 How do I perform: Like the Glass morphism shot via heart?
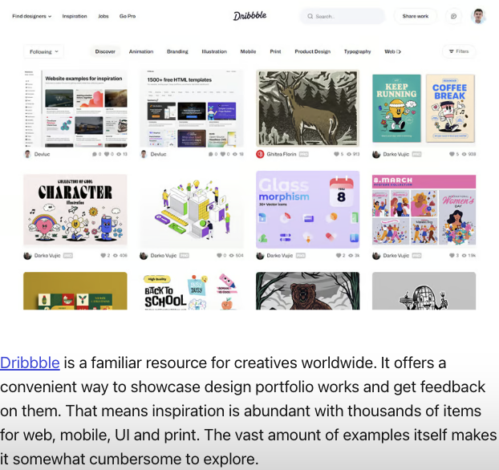click(339, 255)
